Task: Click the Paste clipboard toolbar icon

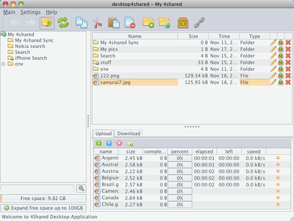Action: point(114,23)
